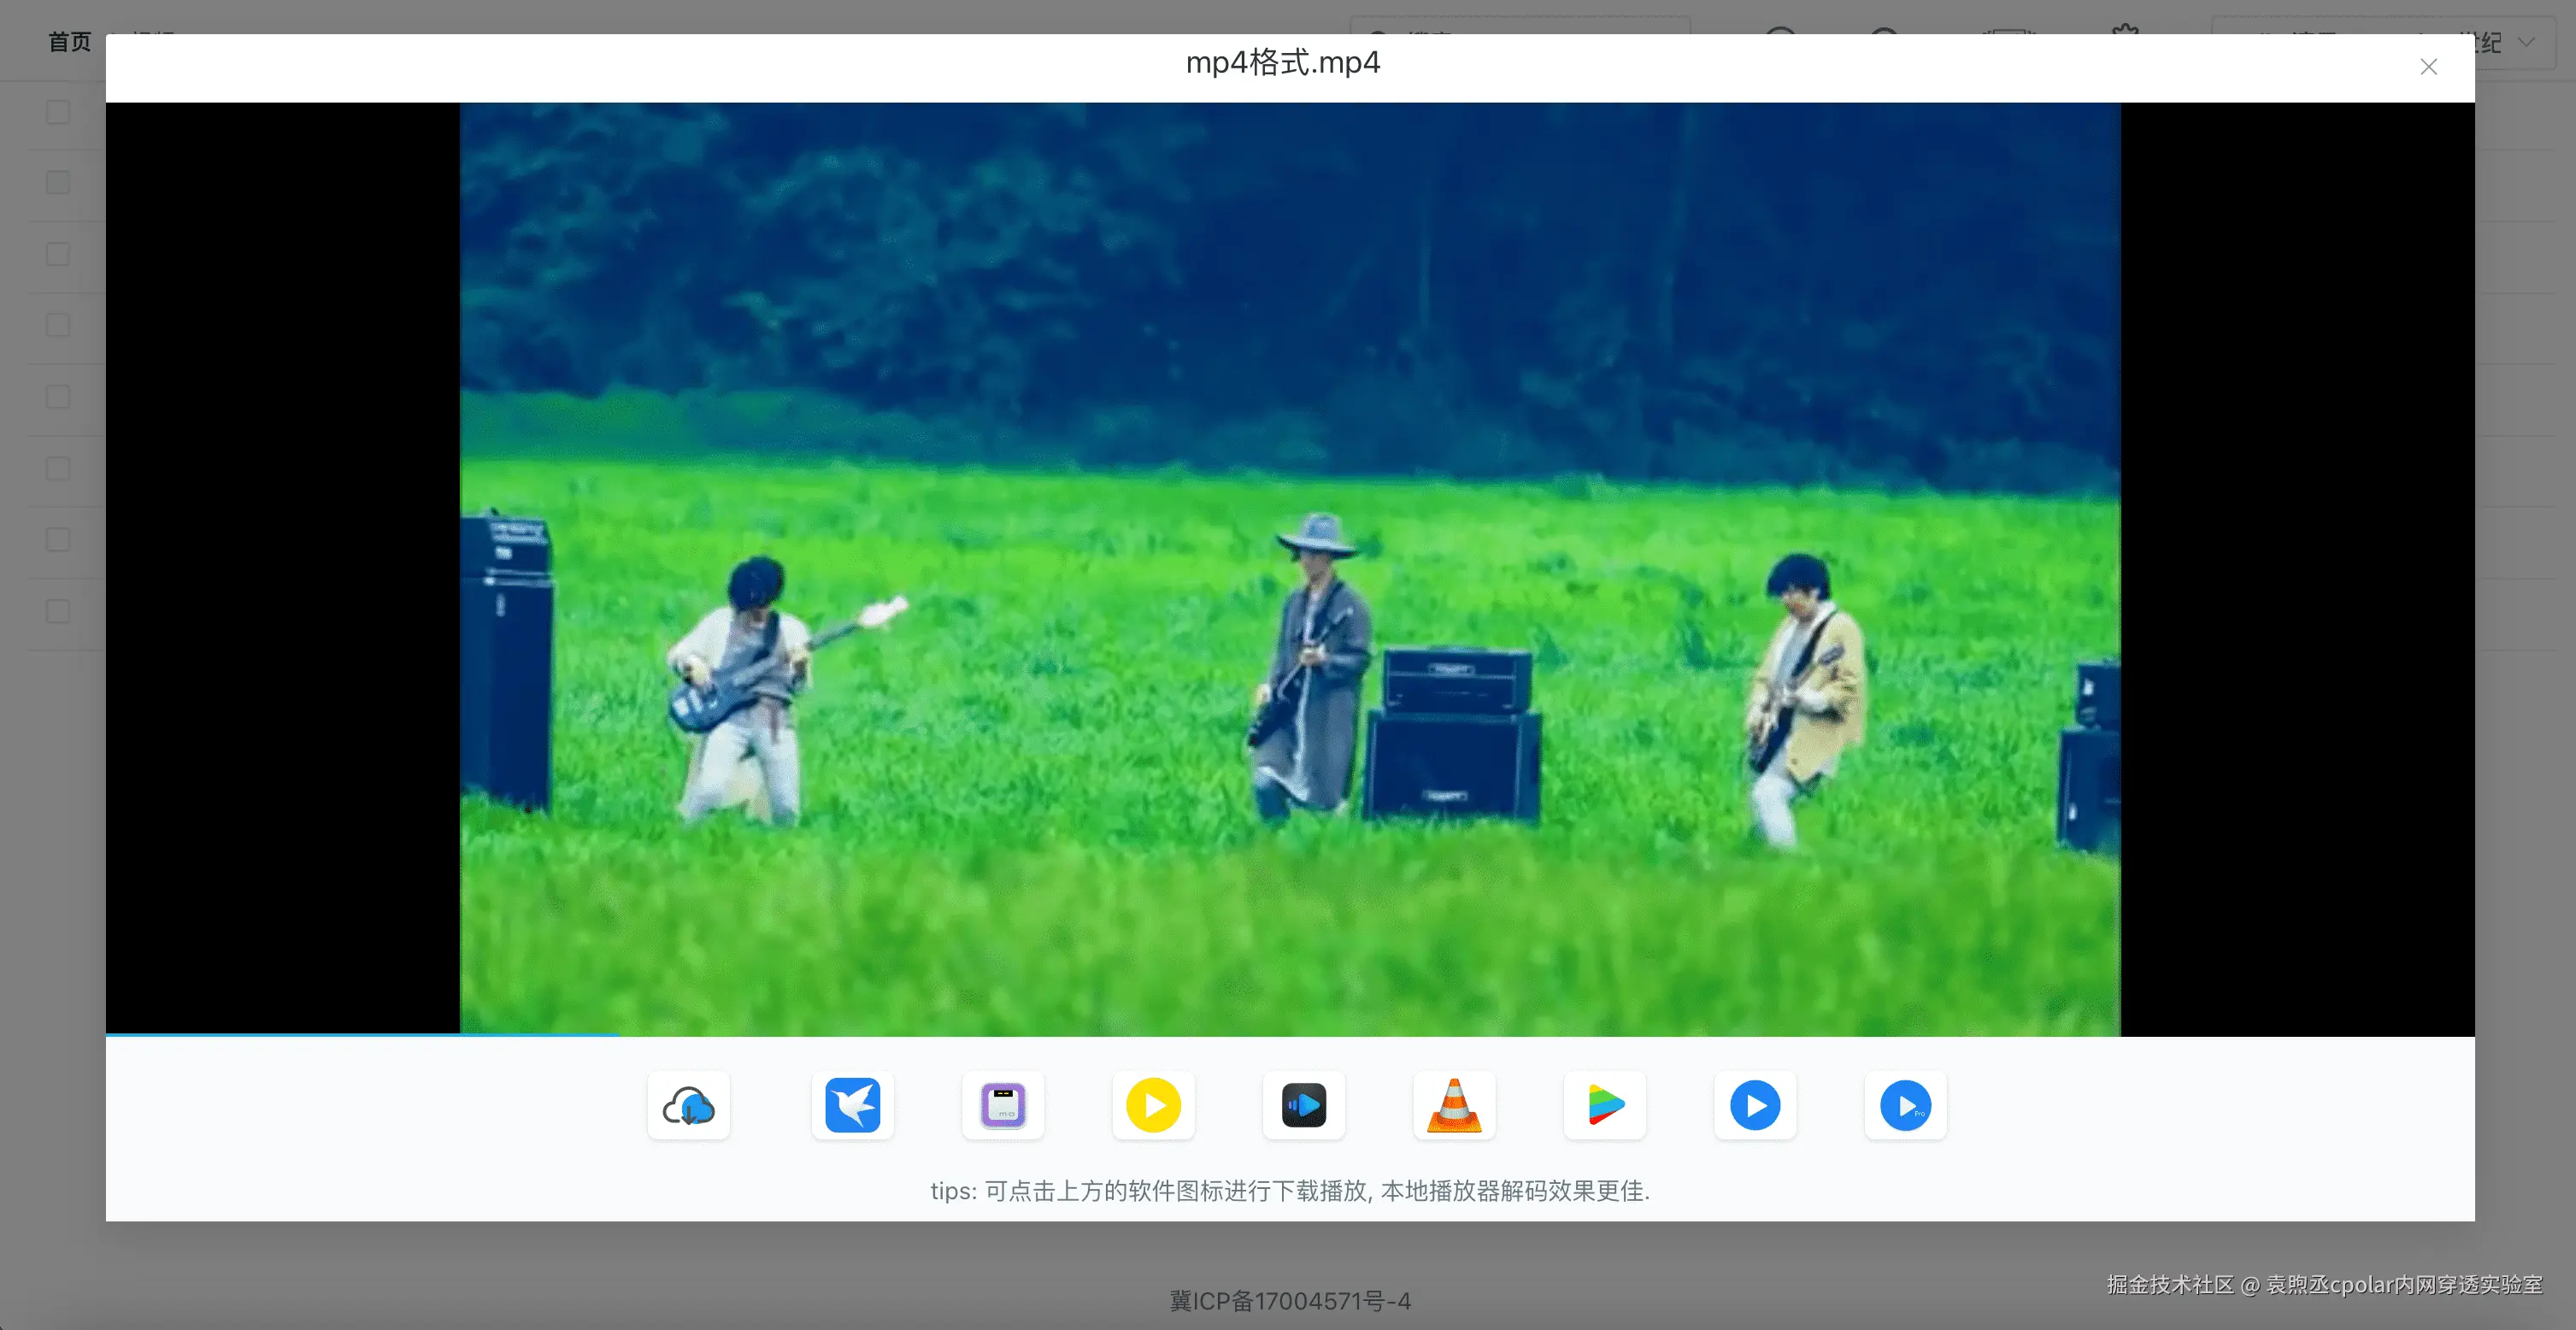Dismiss the mp4格式.mp4 preview dialog
The height and width of the screenshot is (1330, 2576).
coord(2429,67)
